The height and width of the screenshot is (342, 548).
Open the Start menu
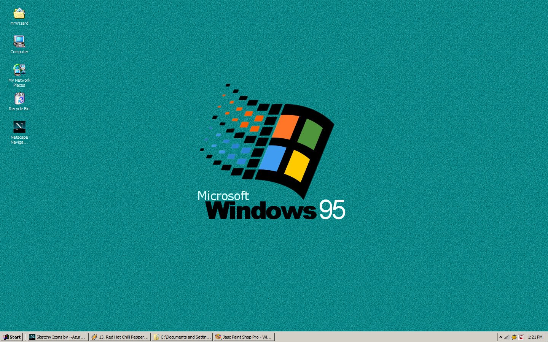coord(12,337)
